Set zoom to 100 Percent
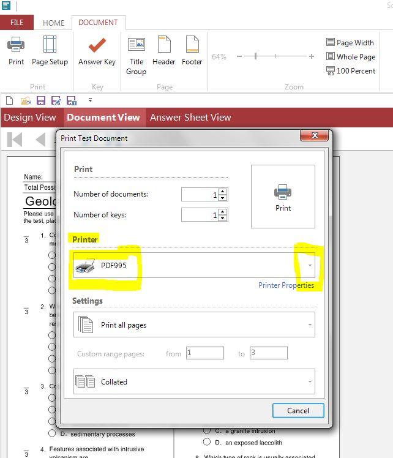 [351, 70]
